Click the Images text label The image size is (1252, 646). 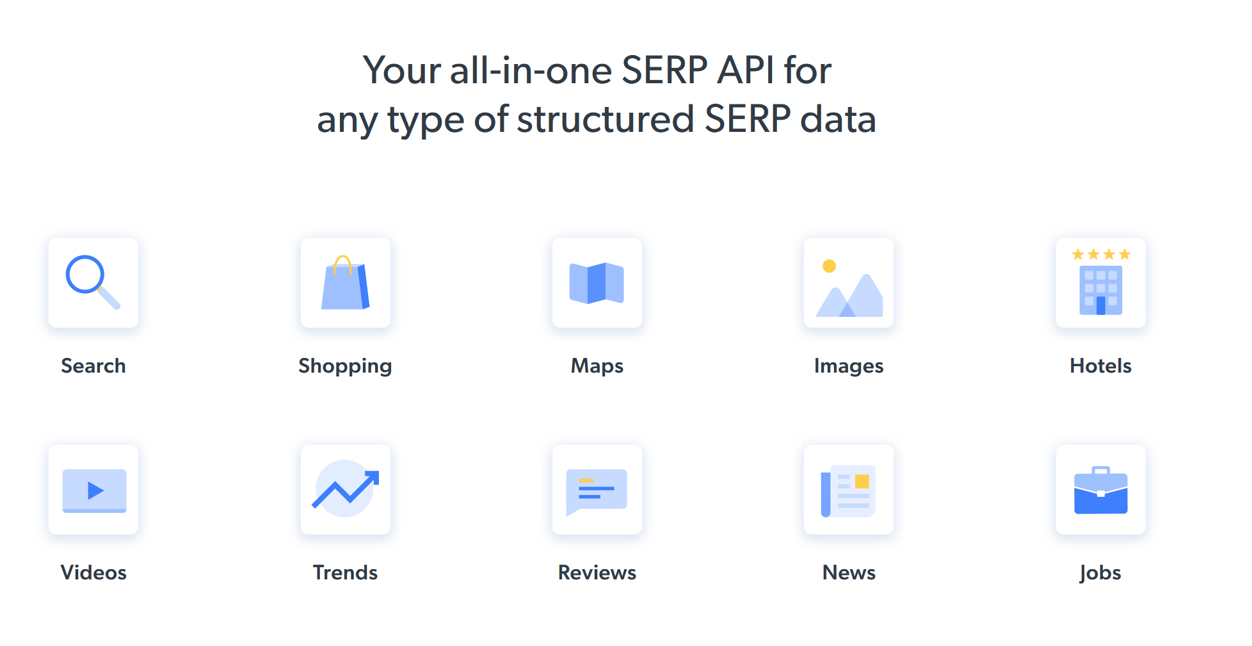coord(849,366)
